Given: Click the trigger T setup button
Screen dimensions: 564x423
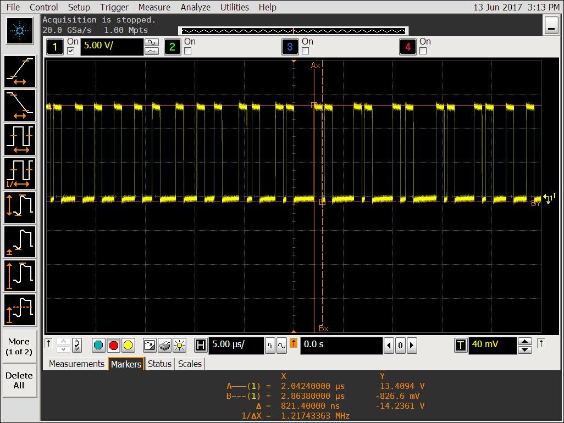Looking at the screenshot, I should point(461,346).
